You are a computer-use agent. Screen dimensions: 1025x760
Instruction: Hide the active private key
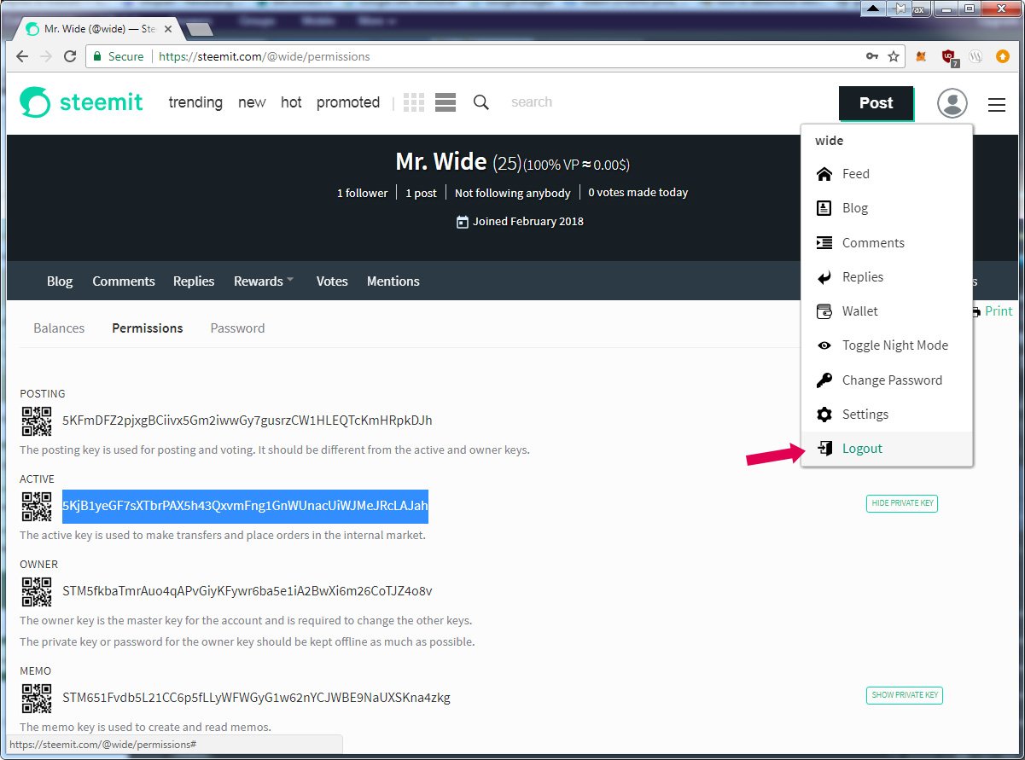click(x=902, y=503)
